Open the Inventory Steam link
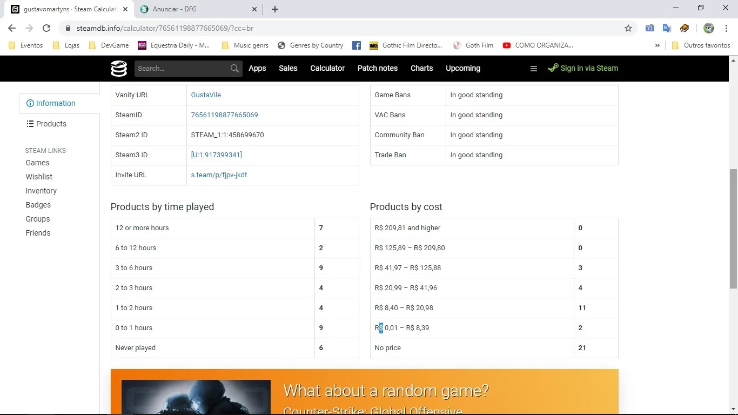The image size is (738, 415). (41, 191)
